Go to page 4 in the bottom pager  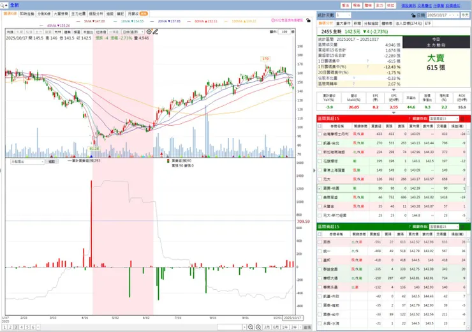click(22, 327)
